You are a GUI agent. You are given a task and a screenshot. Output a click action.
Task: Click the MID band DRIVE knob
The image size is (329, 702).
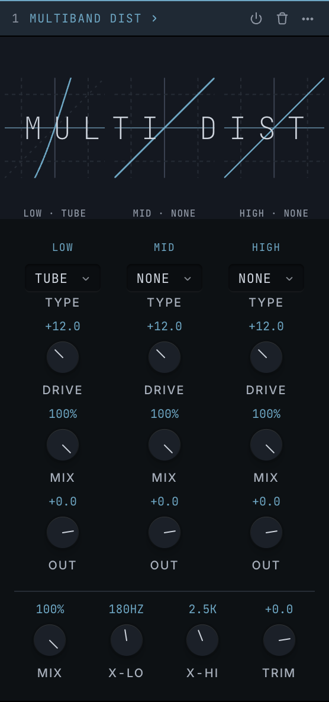click(x=164, y=358)
